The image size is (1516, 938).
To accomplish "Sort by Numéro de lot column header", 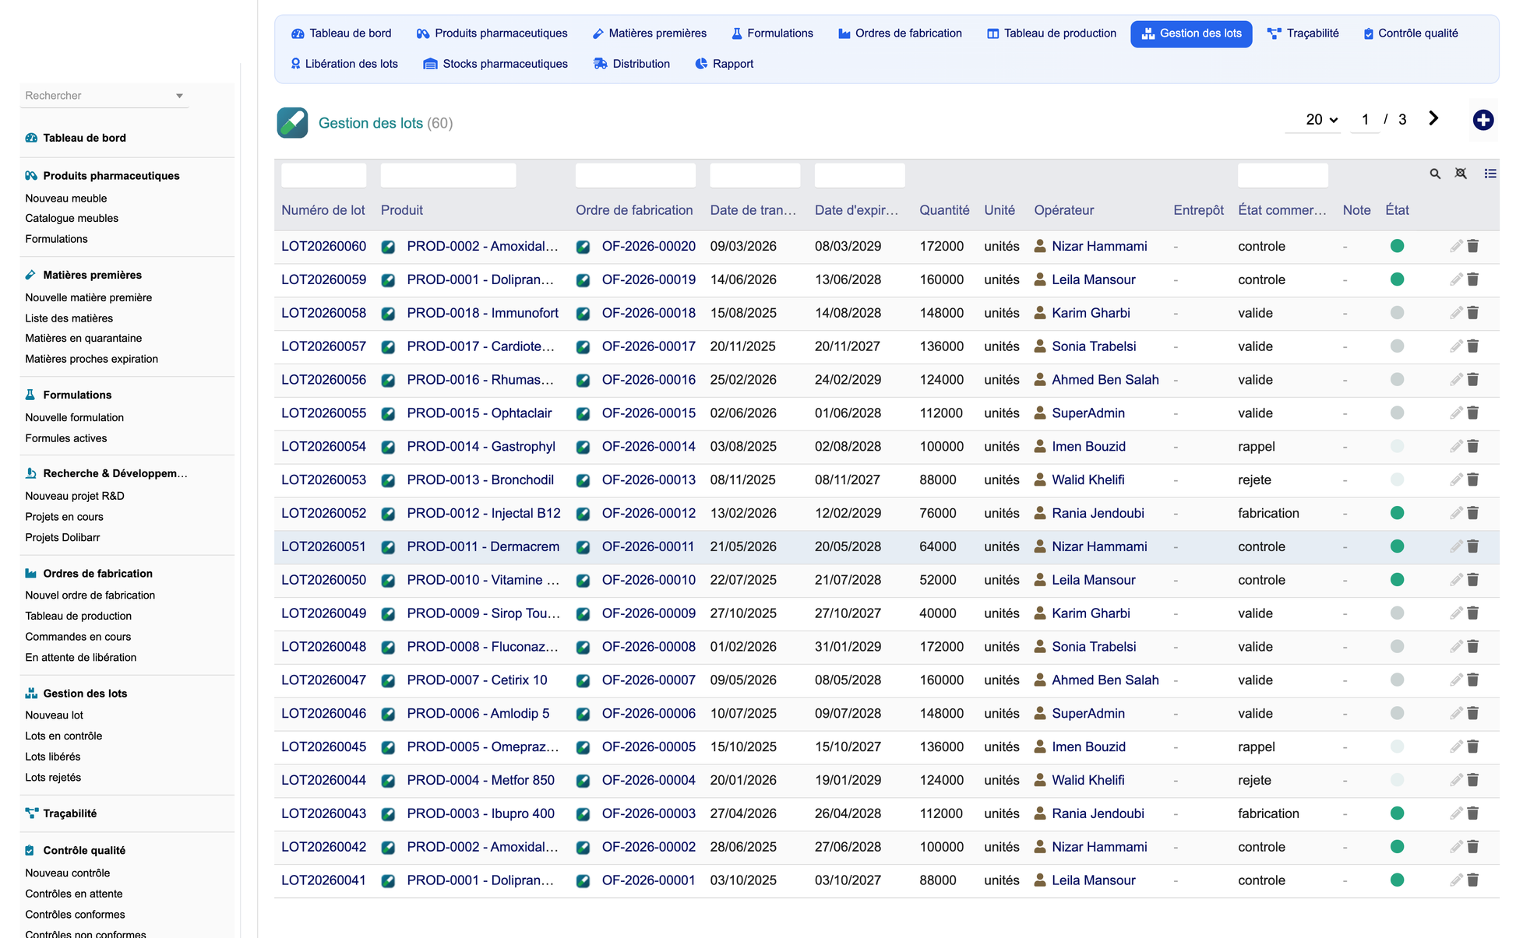I will pyautogui.click(x=323, y=210).
